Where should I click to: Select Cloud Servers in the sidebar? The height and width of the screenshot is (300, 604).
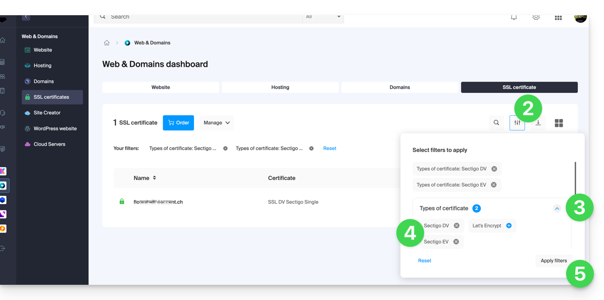pos(50,144)
